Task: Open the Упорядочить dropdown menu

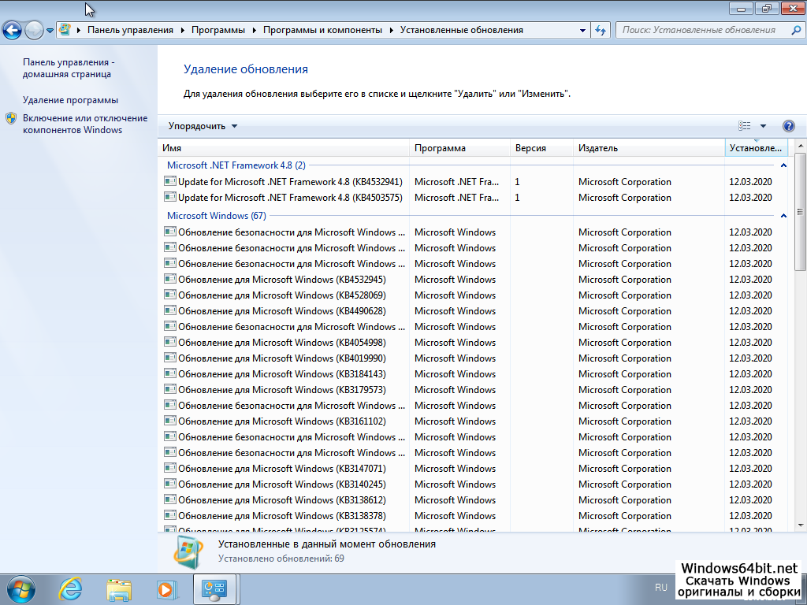Action: tap(203, 126)
